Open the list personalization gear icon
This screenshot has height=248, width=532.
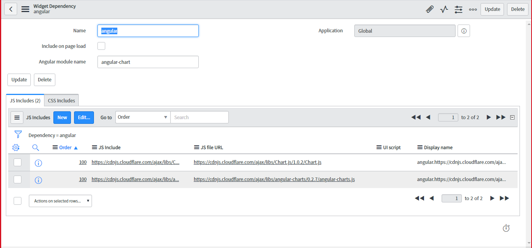[x=16, y=148]
